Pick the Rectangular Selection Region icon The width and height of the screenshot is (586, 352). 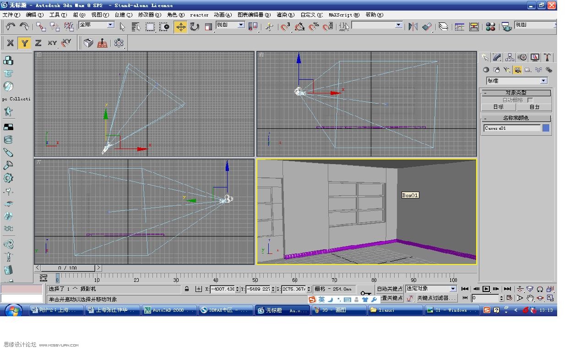pos(150,27)
